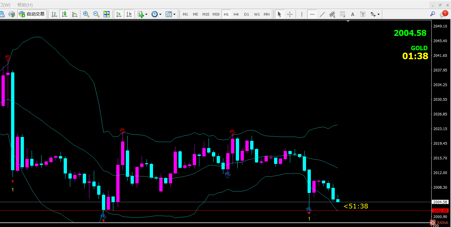The height and width of the screenshot is (227, 451).
Task: Switch chart to candlestick style
Action: pyautogui.click(x=64, y=14)
